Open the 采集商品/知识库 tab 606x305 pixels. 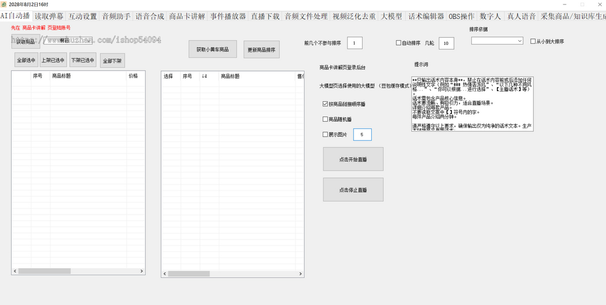(x=572, y=16)
